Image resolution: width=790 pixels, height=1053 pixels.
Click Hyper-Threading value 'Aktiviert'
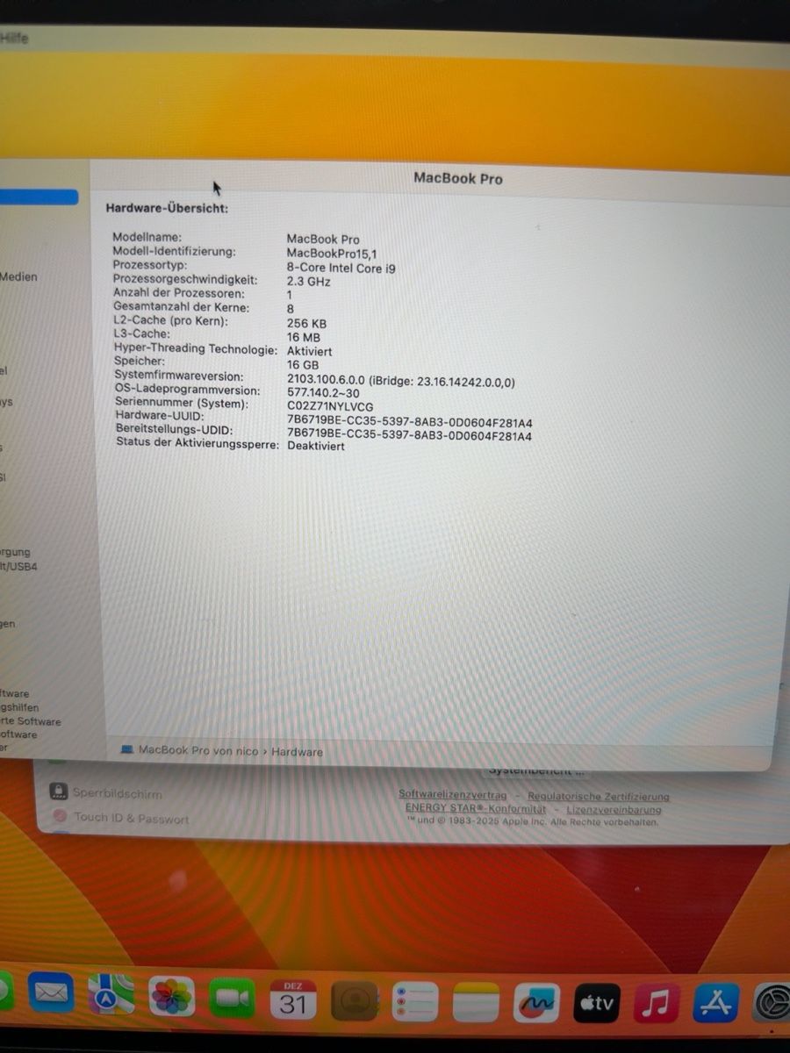(310, 351)
